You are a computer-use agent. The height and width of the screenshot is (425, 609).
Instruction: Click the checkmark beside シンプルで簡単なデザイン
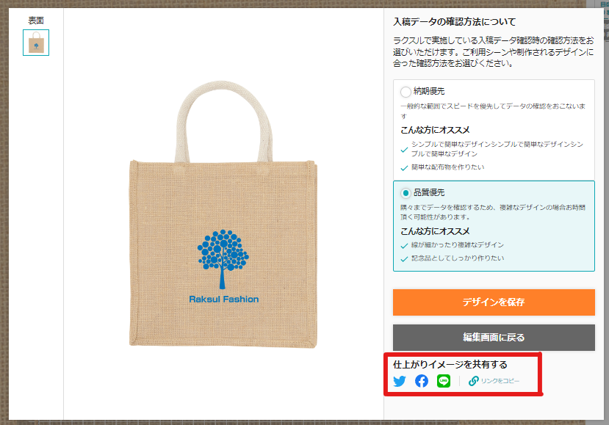pos(404,150)
